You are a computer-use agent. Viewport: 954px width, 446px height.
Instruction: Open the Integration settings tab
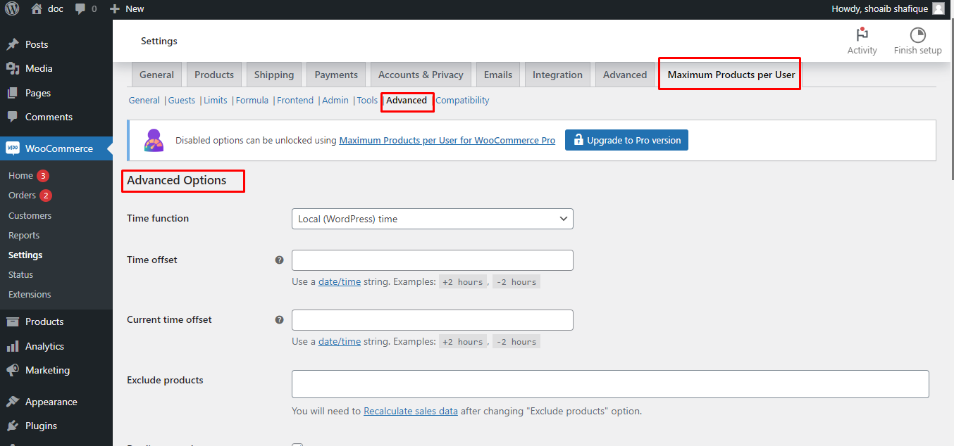click(x=557, y=75)
